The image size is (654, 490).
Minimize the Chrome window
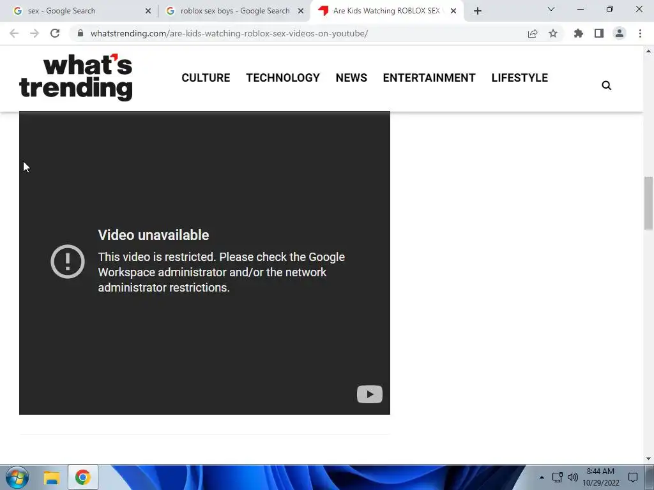(x=580, y=9)
